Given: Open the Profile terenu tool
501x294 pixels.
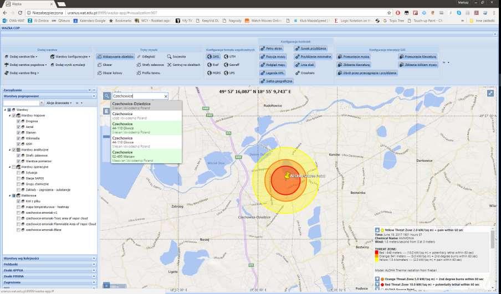Looking at the screenshot, I should tap(149, 73).
